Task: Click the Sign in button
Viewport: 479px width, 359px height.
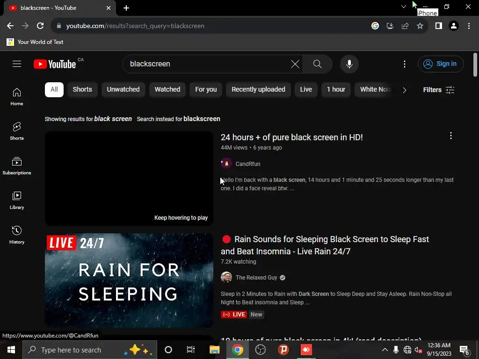Action: click(441, 64)
